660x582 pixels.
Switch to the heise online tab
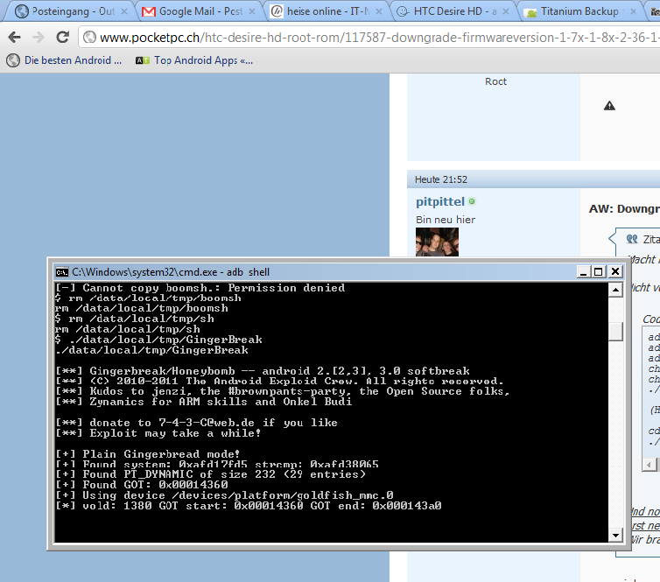coord(326,11)
